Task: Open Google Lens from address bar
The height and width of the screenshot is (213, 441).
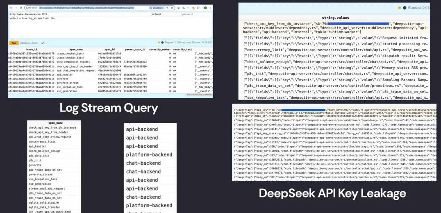Action: (x=157, y=8)
